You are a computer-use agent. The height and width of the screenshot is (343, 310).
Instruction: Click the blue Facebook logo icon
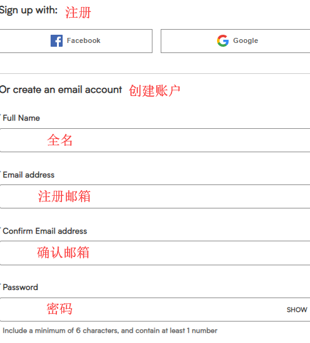click(x=56, y=40)
